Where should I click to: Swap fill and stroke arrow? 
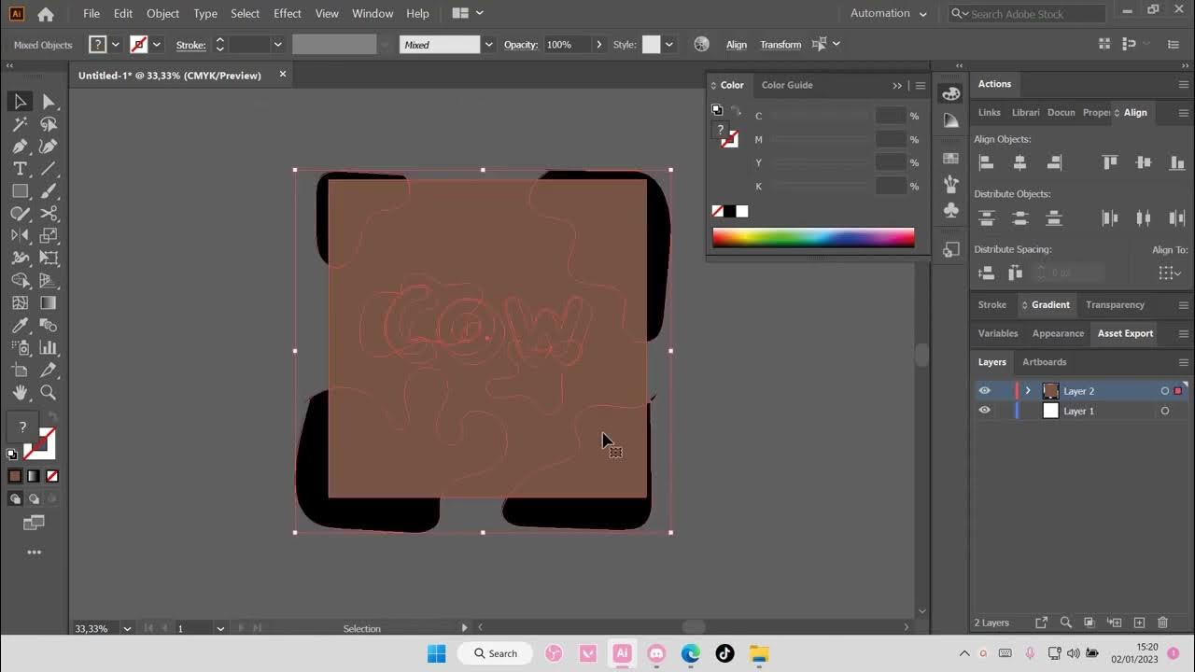[52, 417]
